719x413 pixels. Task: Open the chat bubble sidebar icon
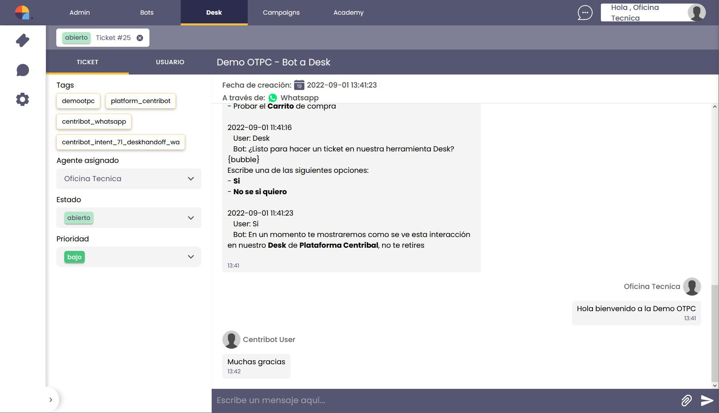[x=23, y=70]
